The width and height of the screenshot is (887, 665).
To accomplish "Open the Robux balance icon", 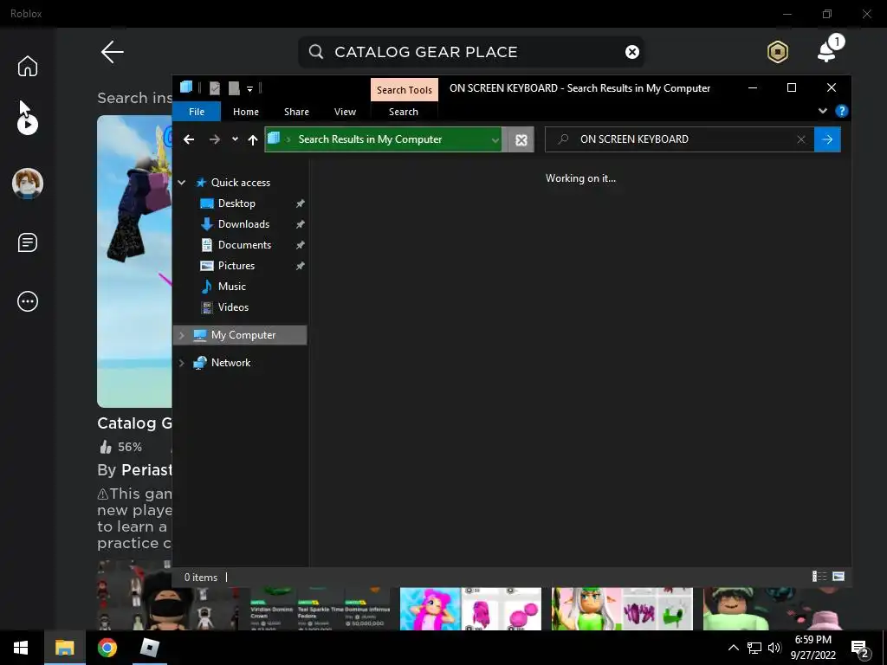I will [778, 52].
